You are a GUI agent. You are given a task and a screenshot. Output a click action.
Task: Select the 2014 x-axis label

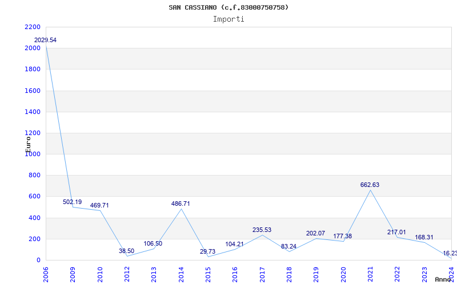coord(181,274)
